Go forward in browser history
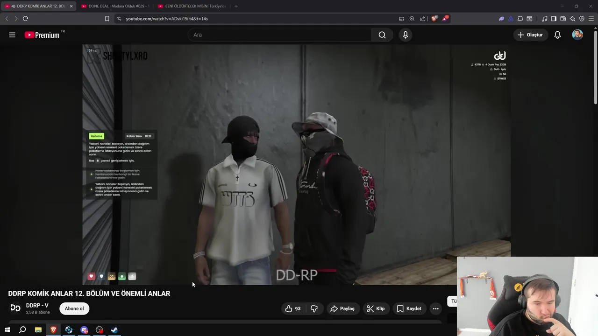This screenshot has width=598, height=336. pyautogui.click(x=16, y=19)
